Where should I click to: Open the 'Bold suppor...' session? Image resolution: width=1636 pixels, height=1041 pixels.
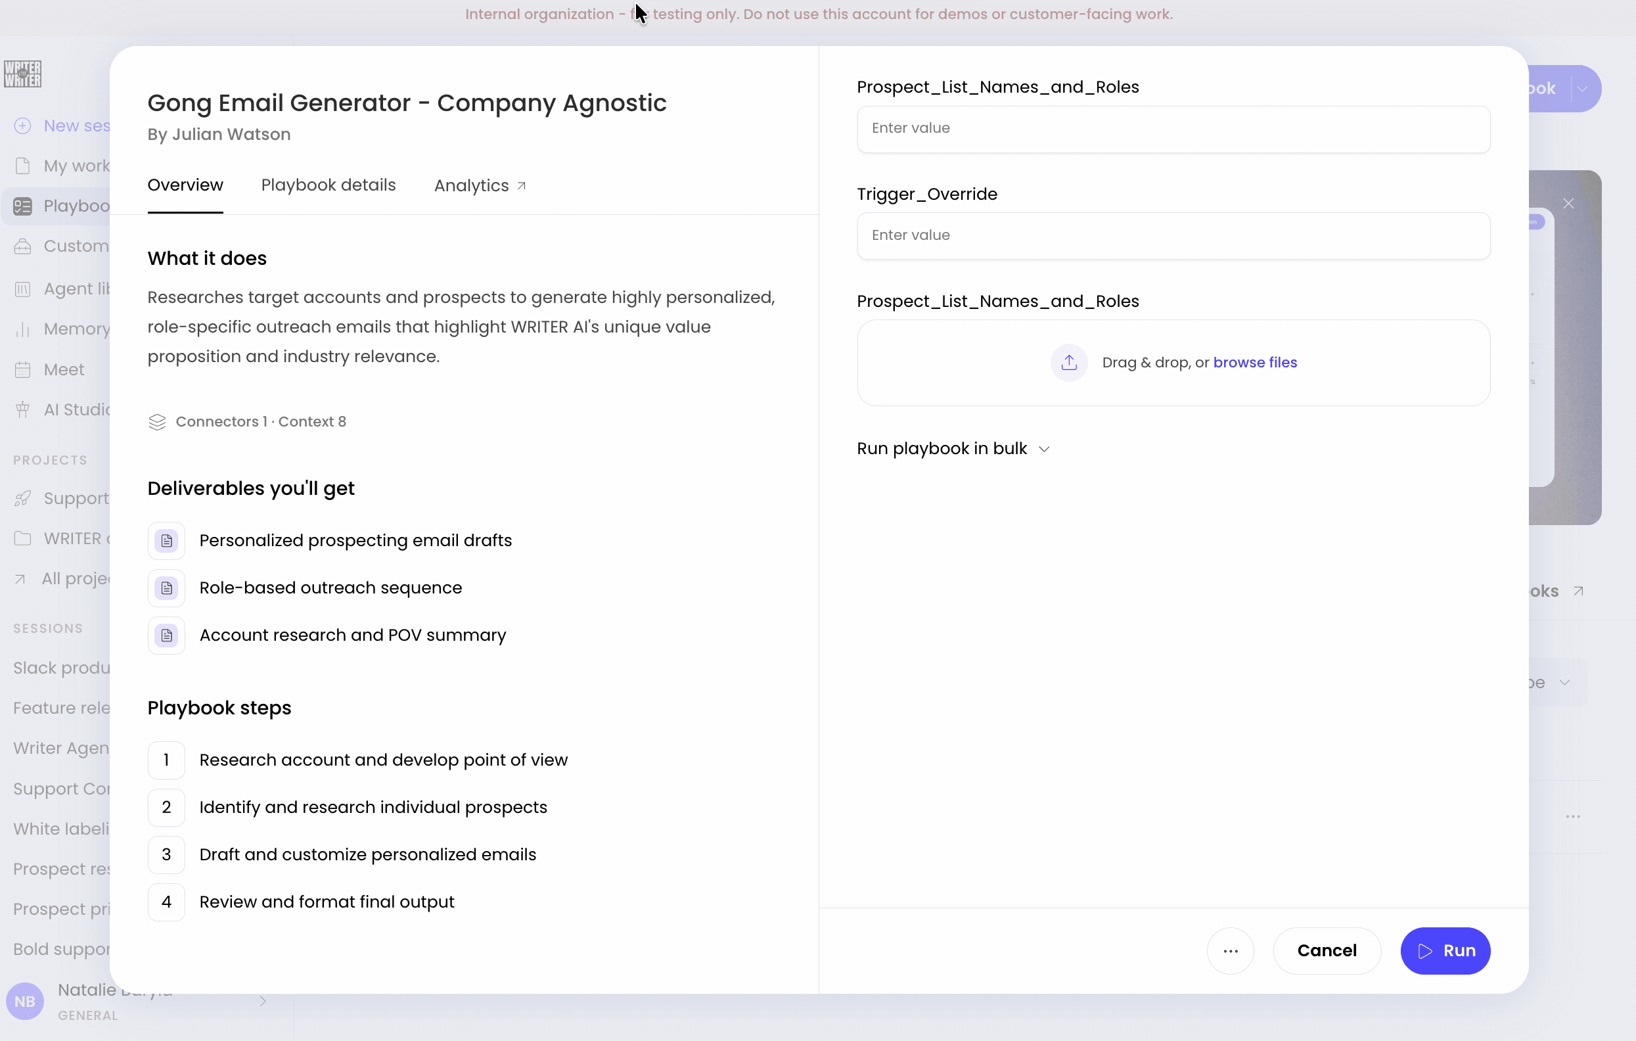[61, 949]
